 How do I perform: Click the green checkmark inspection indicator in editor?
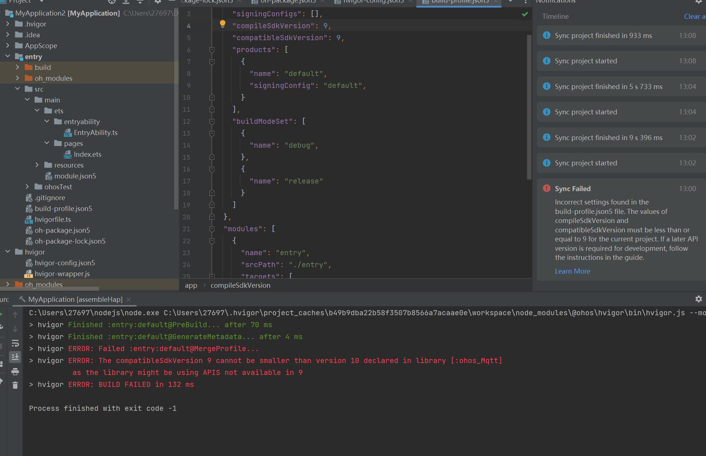pos(525,14)
